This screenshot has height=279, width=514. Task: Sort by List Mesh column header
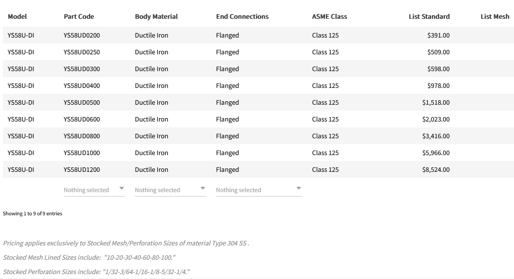[x=495, y=16]
